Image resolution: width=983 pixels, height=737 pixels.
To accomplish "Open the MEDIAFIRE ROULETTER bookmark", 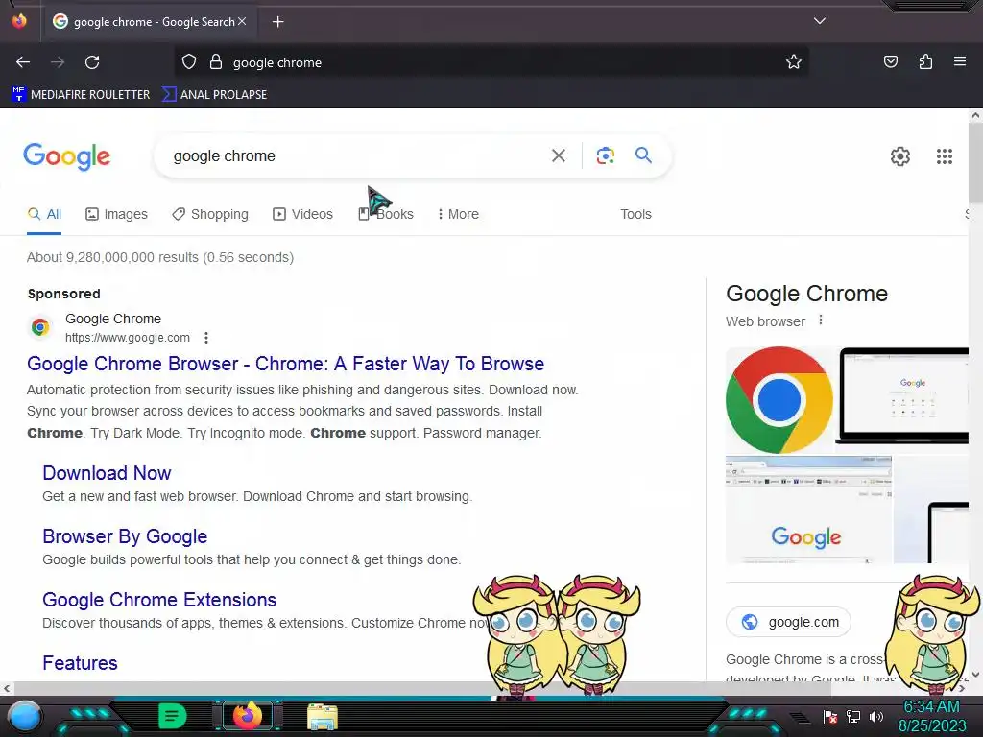I will [x=81, y=95].
